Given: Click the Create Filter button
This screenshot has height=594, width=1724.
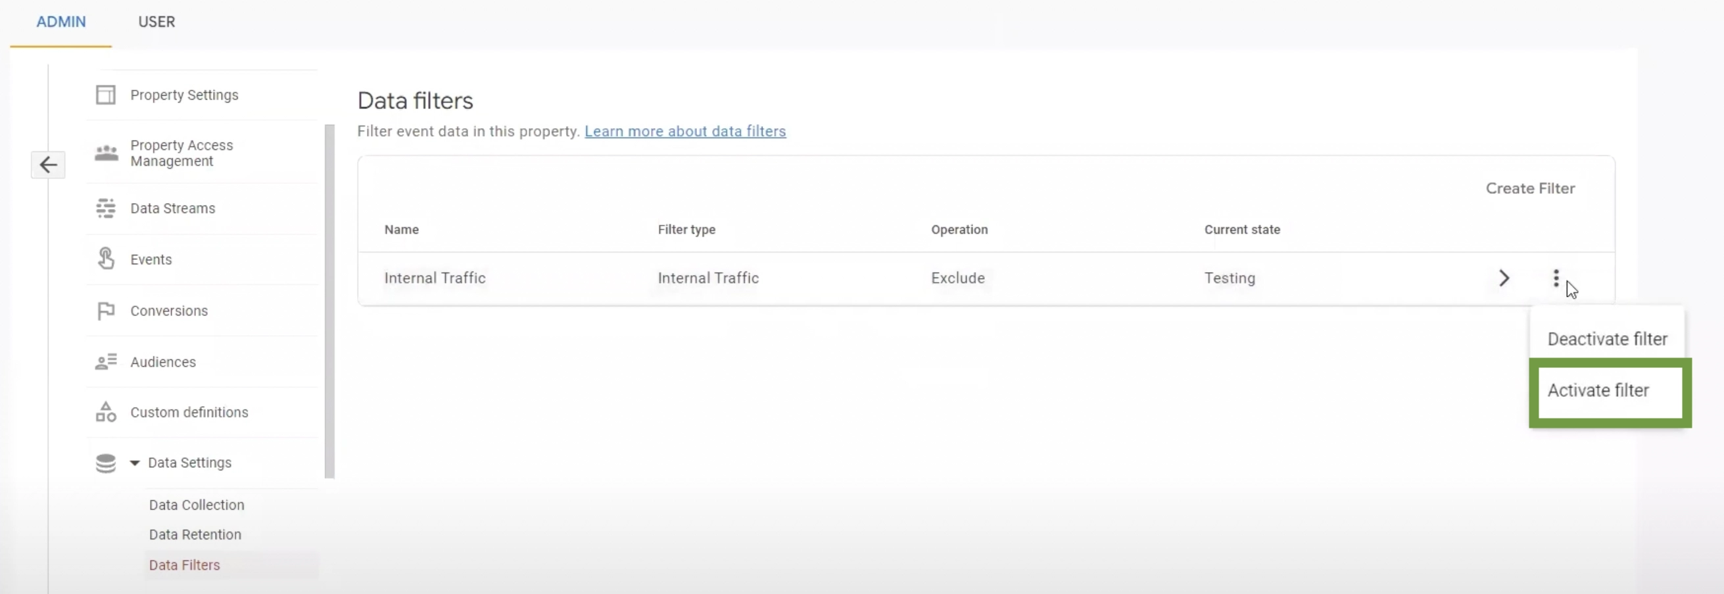Looking at the screenshot, I should [1530, 189].
